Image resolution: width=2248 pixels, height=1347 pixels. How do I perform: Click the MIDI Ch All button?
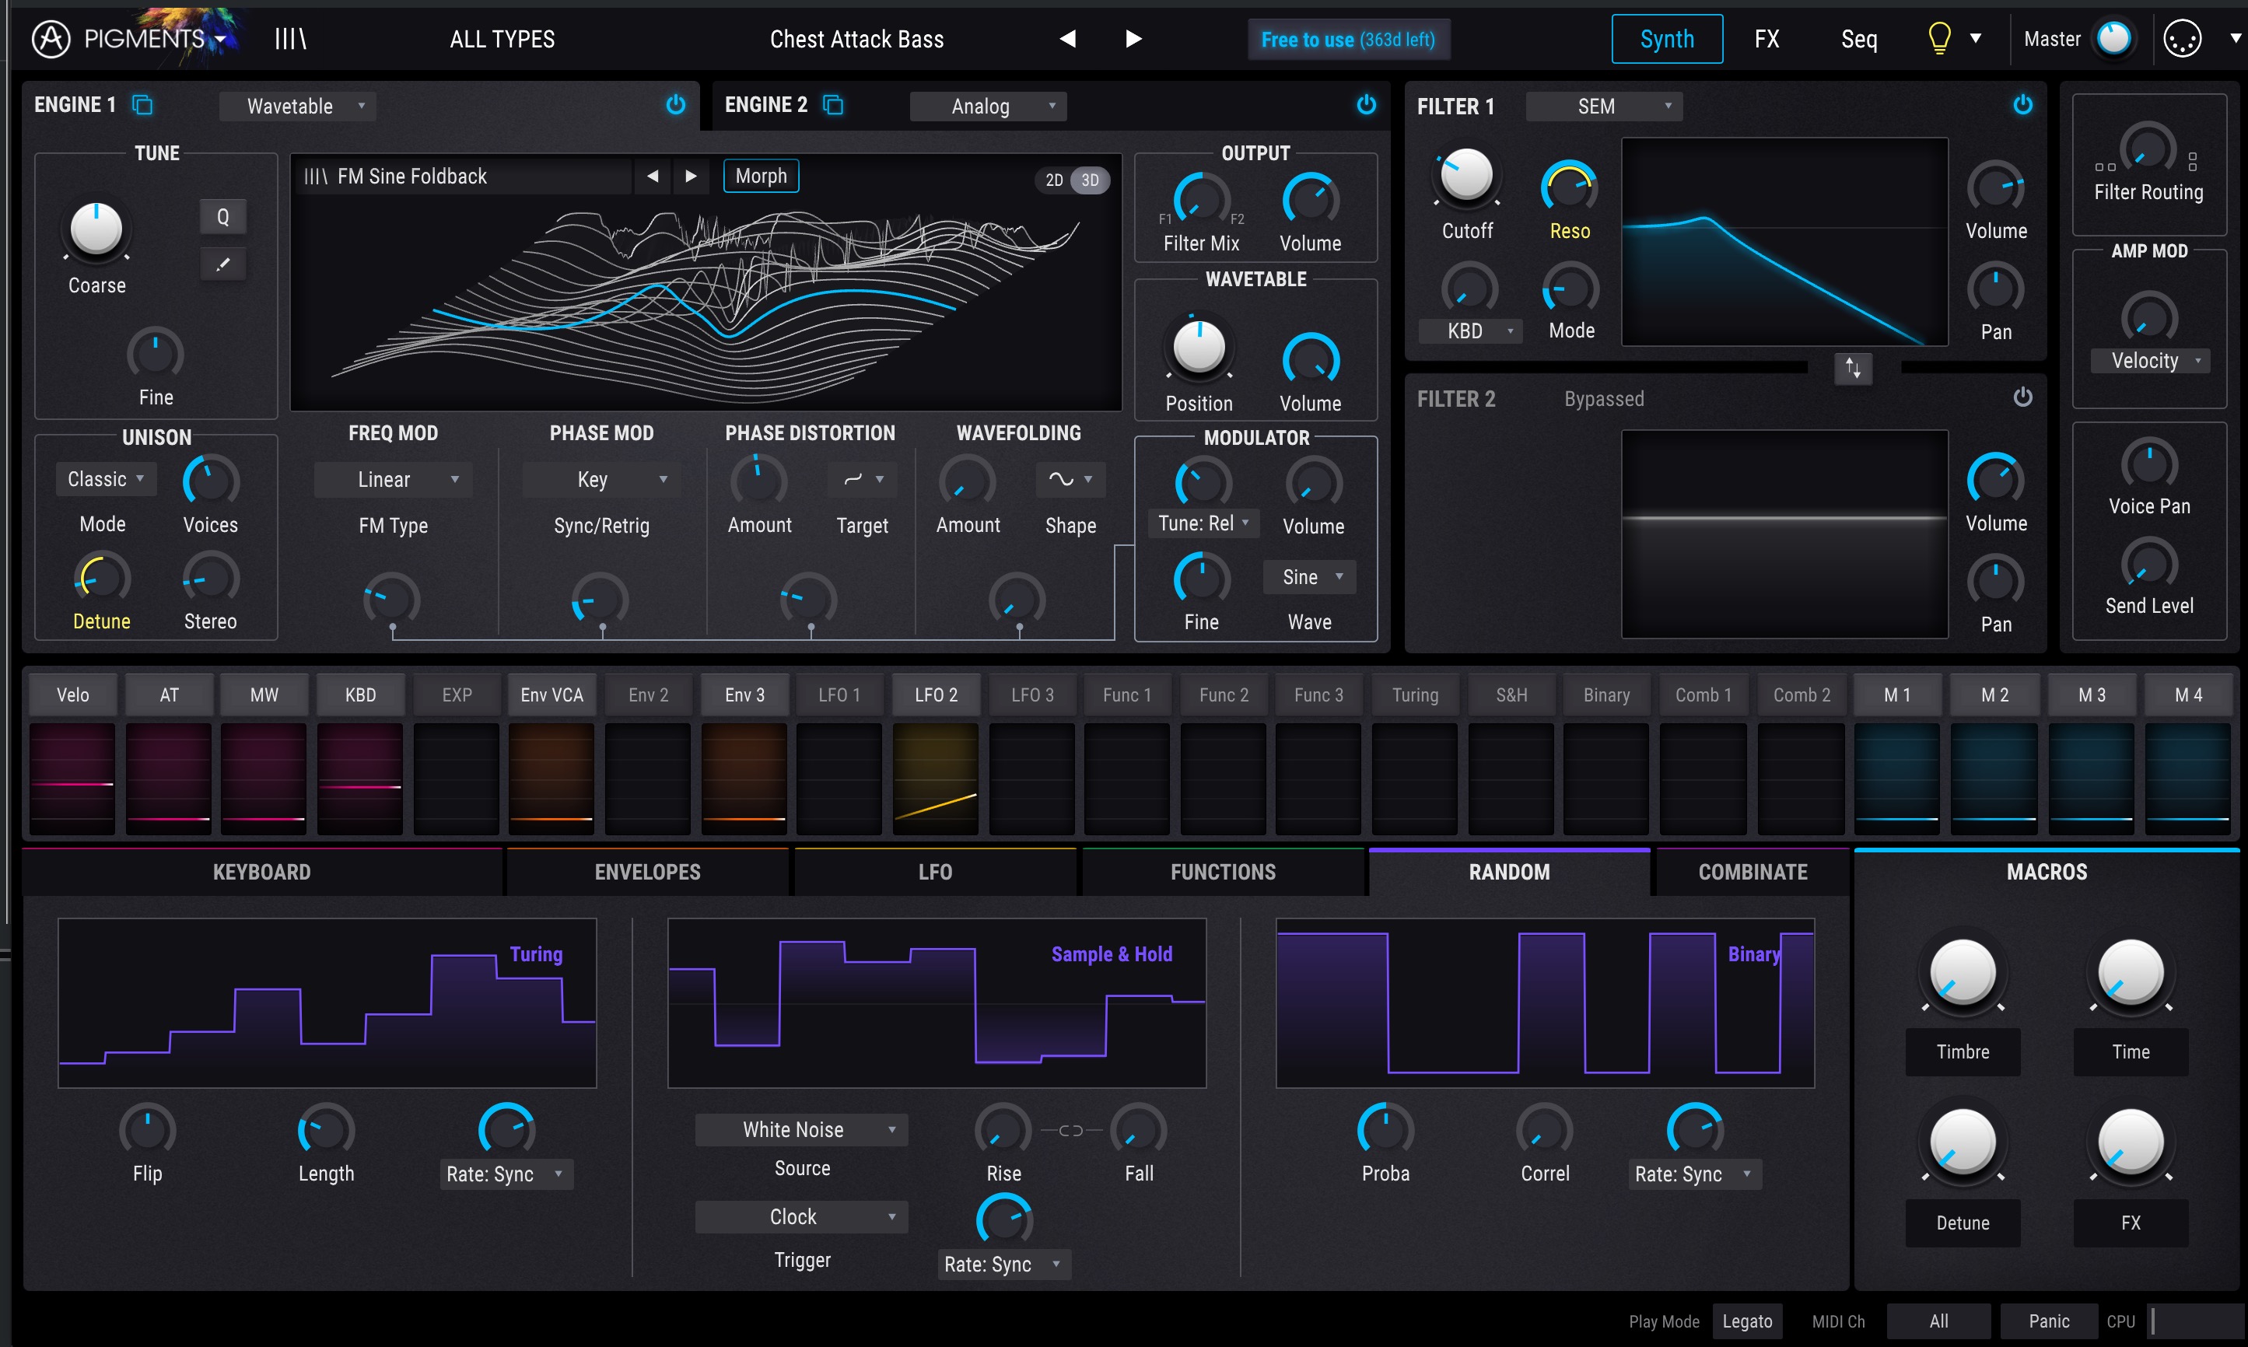coord(1938,1321)
